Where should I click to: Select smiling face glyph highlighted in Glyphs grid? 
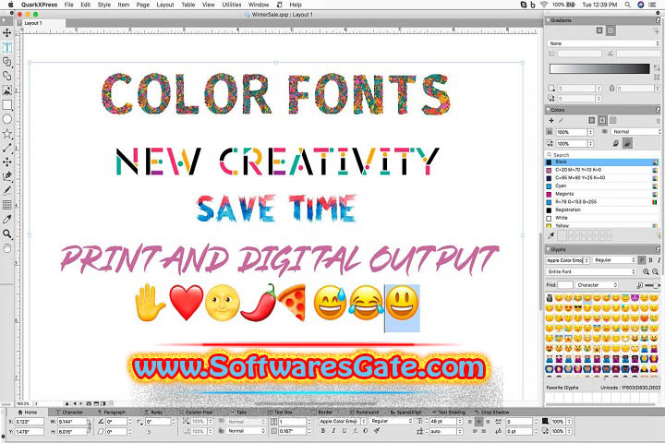tap(587, 298)
